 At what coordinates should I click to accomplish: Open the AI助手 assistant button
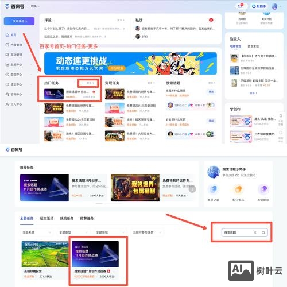(x=259, y=6)
